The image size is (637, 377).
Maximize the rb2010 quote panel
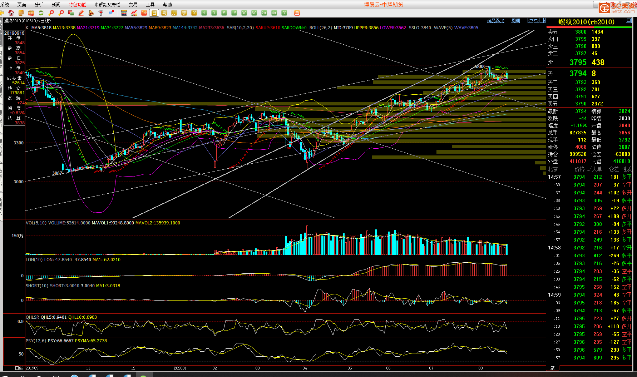click(x=629, y=20)
